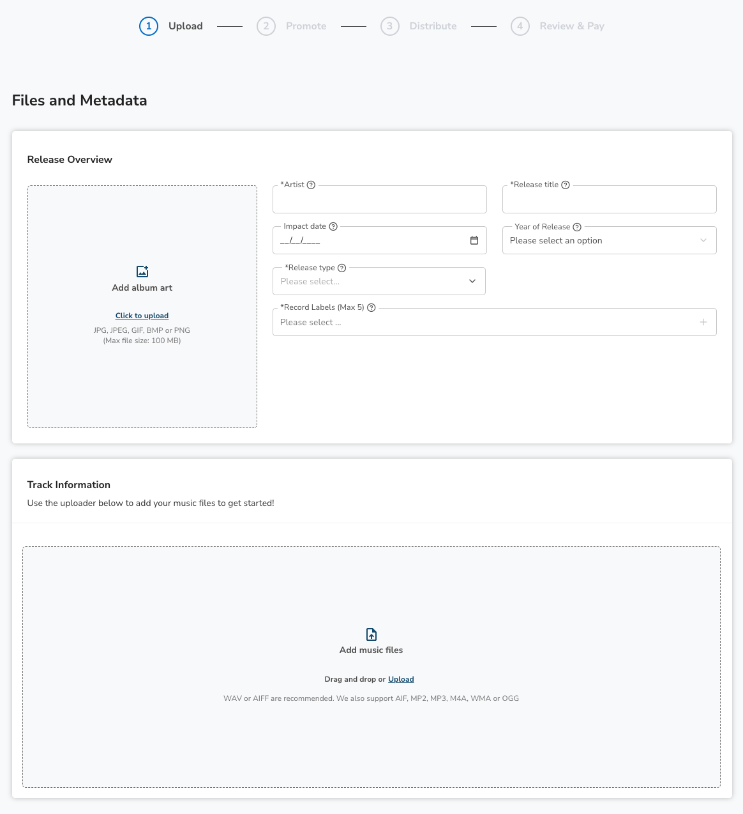Click the Upload link for music files
743x814 pixels.
coord(401,679)
